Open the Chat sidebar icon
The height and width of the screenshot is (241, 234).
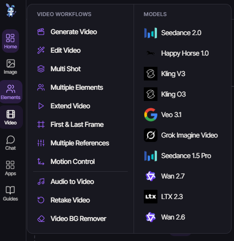[x=11, y=140]
